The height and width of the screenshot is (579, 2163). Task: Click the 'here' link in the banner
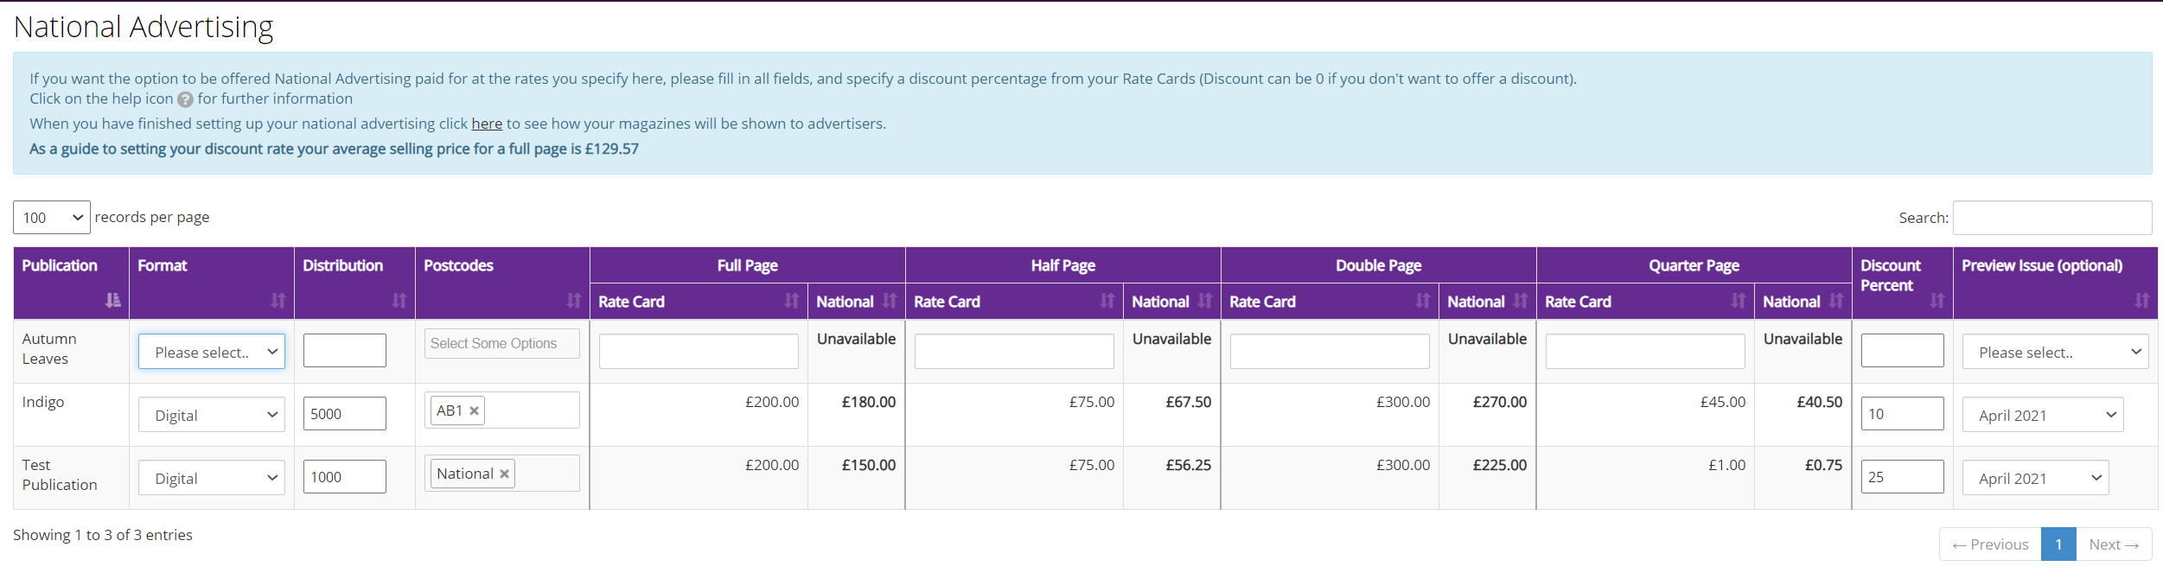point(487,124)
